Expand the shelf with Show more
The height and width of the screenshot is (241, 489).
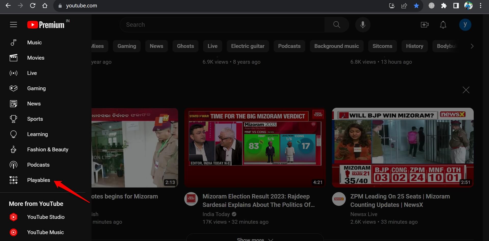(255, 237)
